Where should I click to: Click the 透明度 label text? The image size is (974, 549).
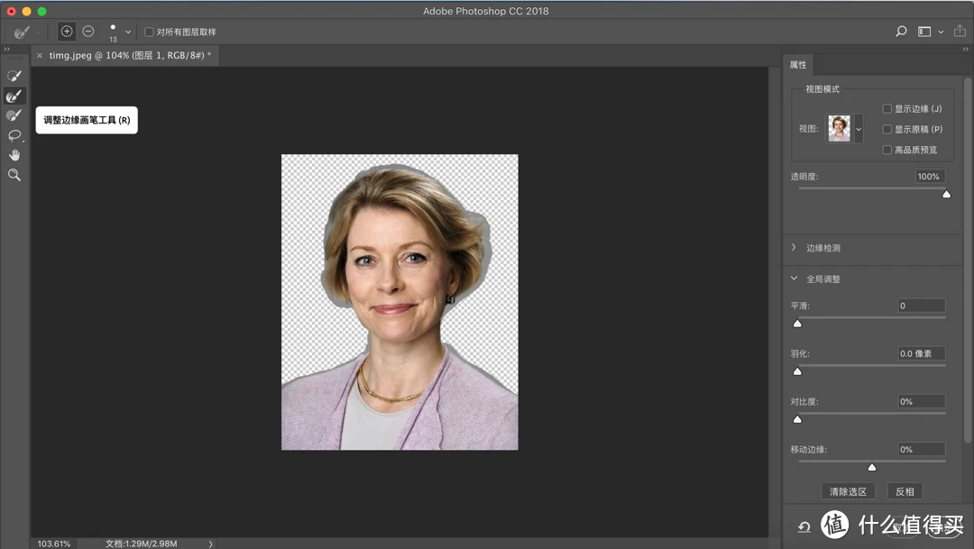[804, 177]
